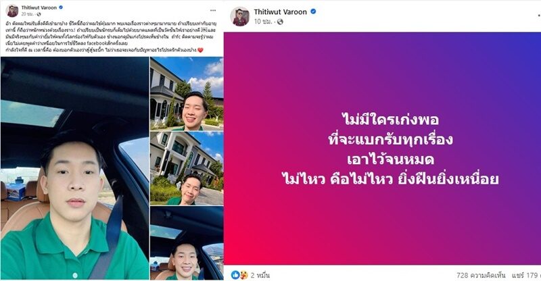Open the left post's three-dot options menu

coord(213,10)
